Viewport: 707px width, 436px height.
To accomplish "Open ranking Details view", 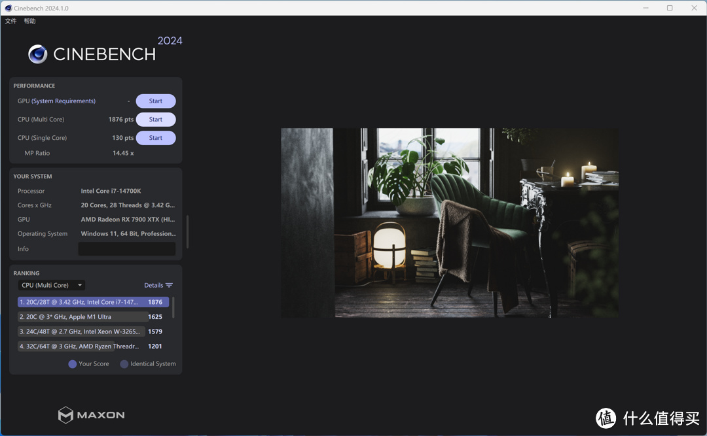I will pos(154,285).
